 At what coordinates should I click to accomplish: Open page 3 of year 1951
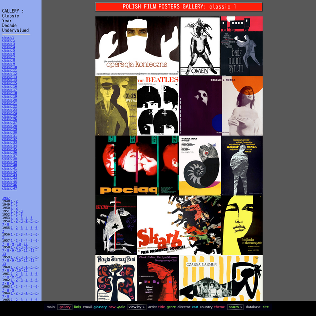(x=22, y=211)
